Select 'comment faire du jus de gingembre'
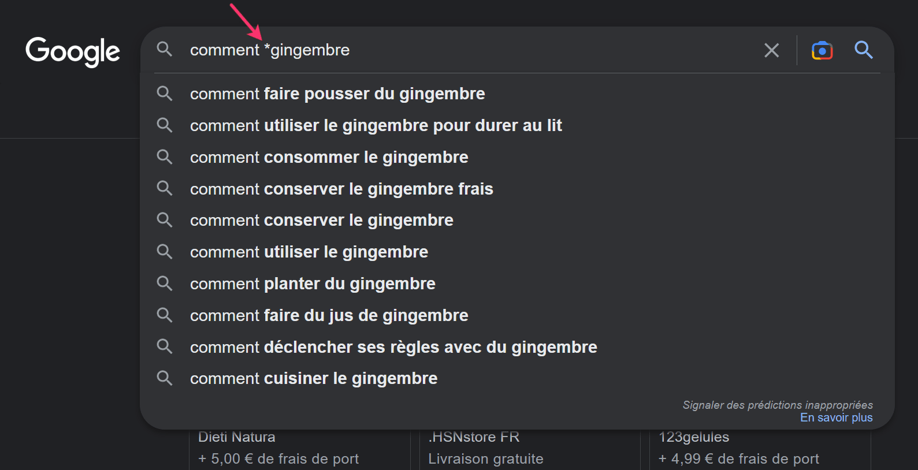The image size is (918, 470). 329,315
